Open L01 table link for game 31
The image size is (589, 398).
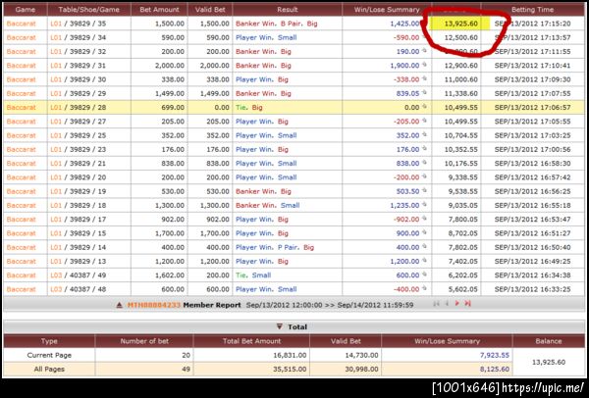[56, 66]
